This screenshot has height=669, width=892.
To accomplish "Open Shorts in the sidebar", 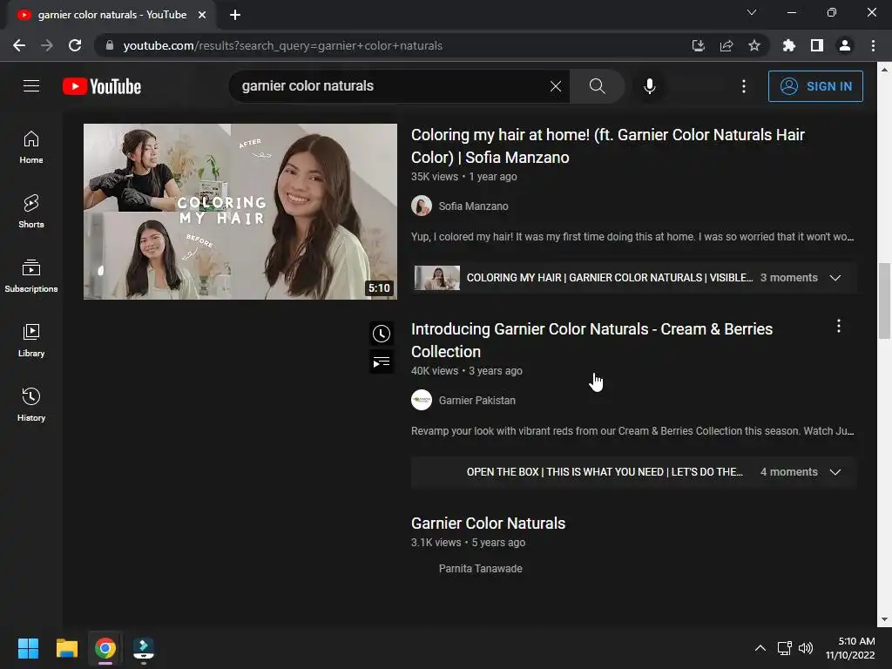I will [x=31, y=212].
